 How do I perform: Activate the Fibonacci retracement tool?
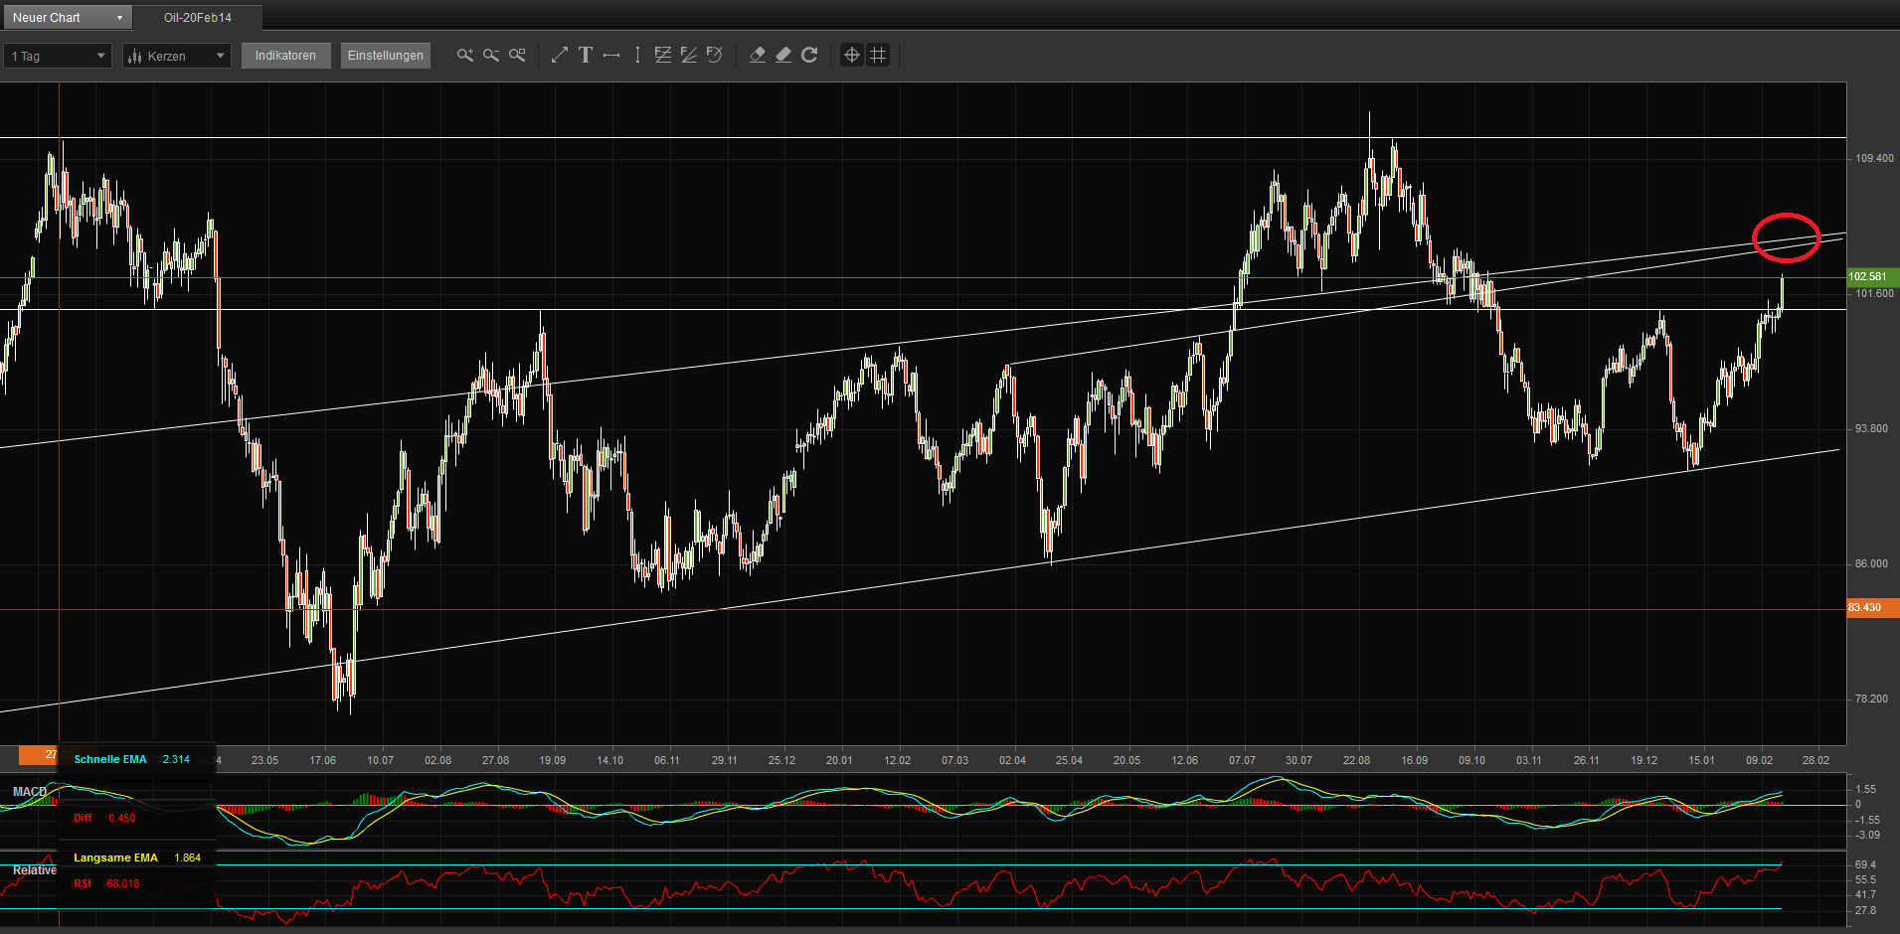click(662, 56)
